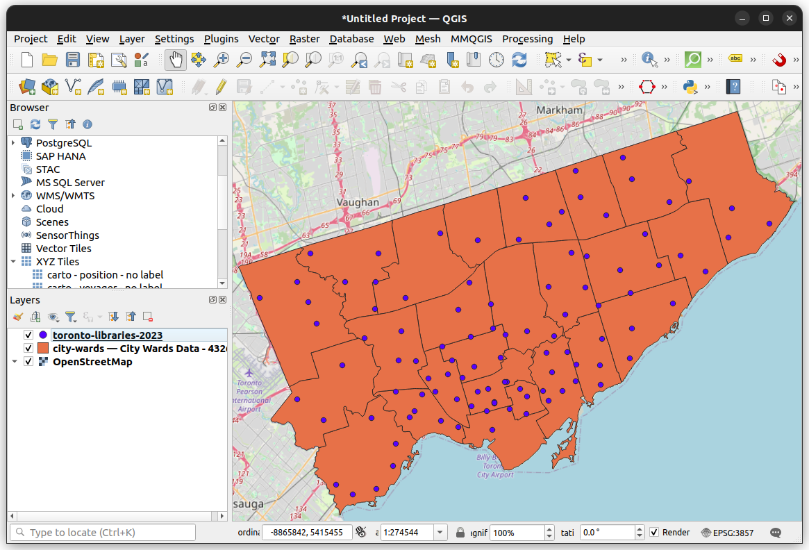Toggle the scale lock icon

click(x=460, y=533)
